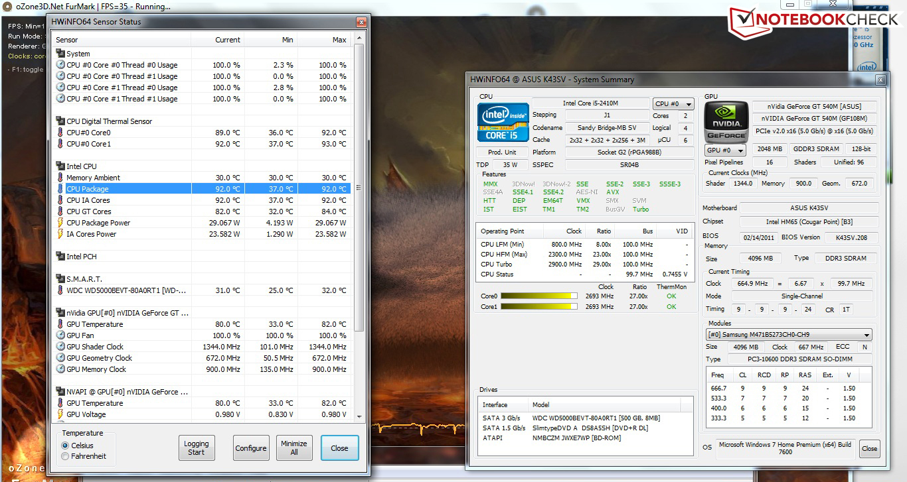Image resolution: width=907 pixels, height=482 pixels.
Task: Select the Intel CPU group header icon
Action: (x=60, y=166)
